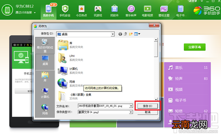Image resolution: width=221 pixels, height=135 pixels.
Task: Open the 手机安全 section
Action: point(65,11)
